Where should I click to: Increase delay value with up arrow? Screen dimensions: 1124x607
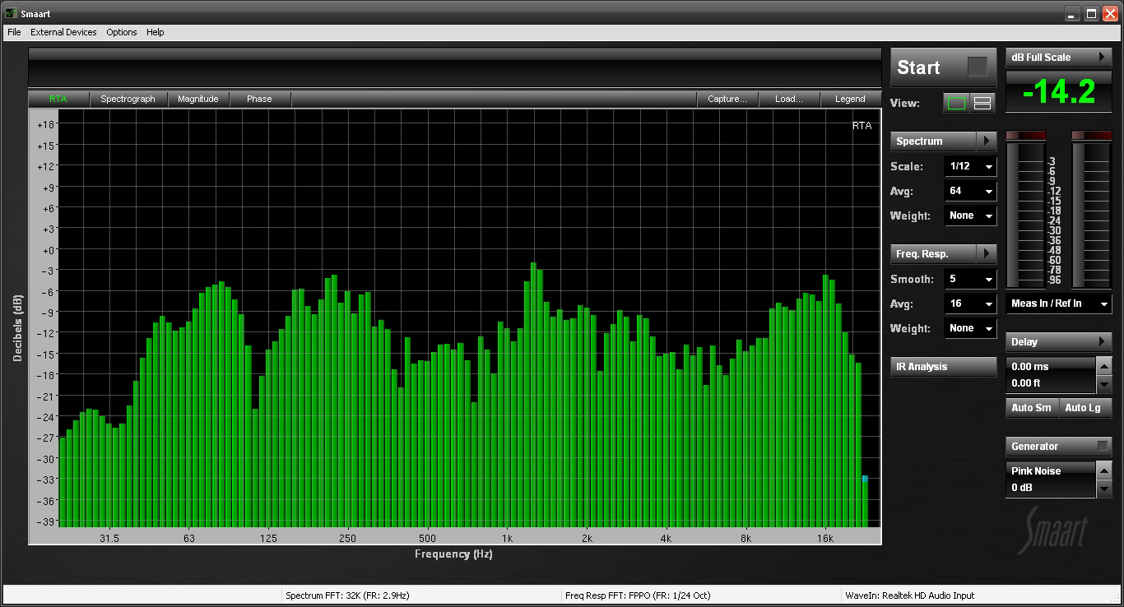click(1104, 366)
